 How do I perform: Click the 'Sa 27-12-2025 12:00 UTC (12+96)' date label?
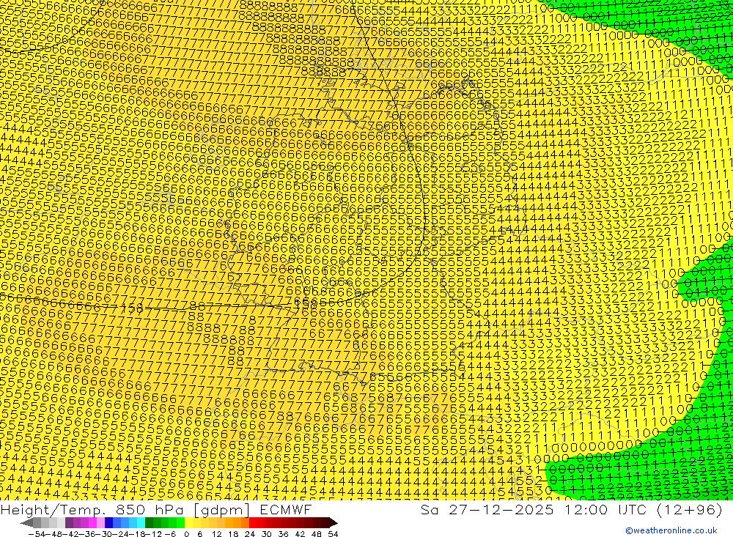571,509
